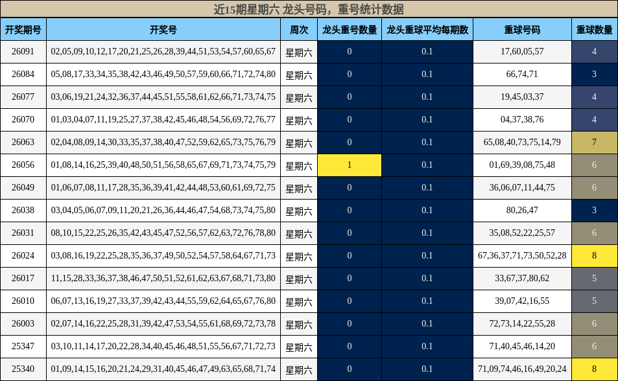This screenshot has width=618, height=381.
Task: Click the yellow 重球数量 8 for 25340
Action: pos(593,369)
